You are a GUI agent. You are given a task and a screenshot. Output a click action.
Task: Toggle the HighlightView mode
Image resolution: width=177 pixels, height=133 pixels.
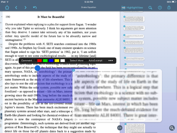[x=132, y=8]
